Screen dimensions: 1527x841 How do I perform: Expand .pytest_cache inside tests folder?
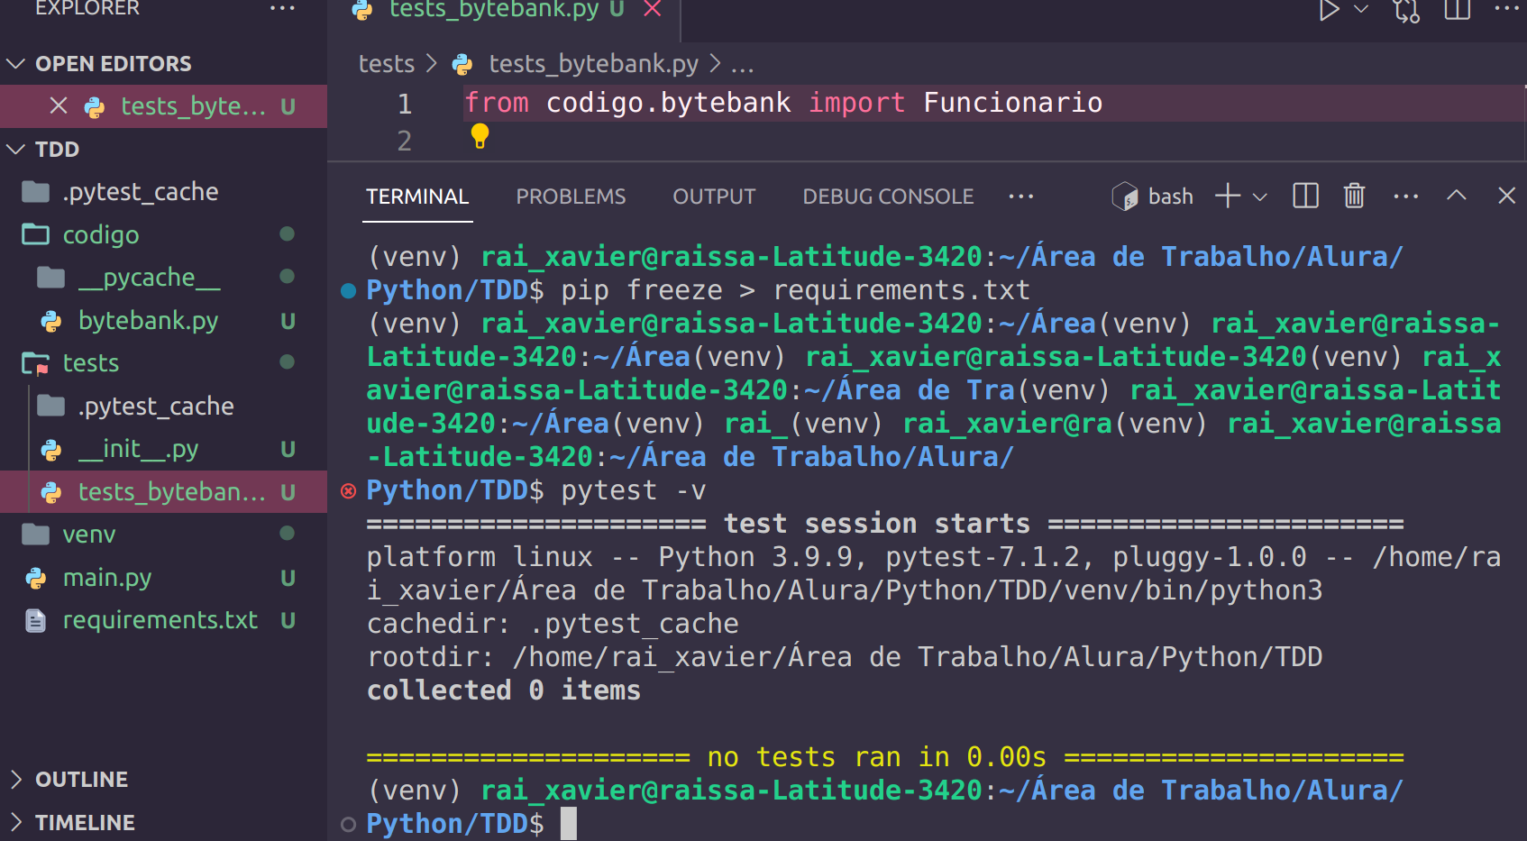click(156, 407)
